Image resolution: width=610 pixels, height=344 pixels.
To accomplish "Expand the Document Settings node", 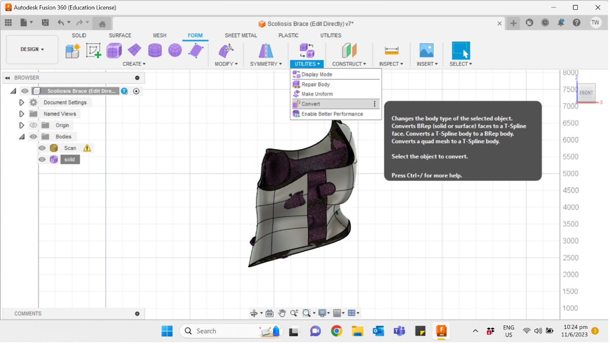I will pyautogui.click(x=21, y=102).
